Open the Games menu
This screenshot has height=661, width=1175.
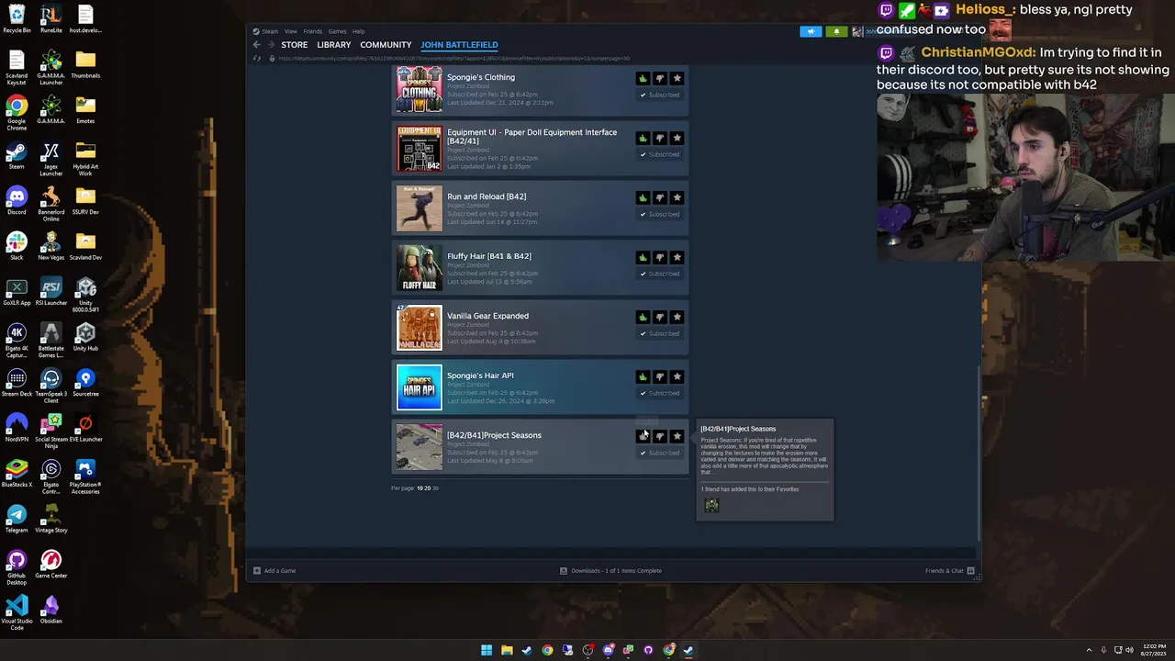tap(337, 31)
